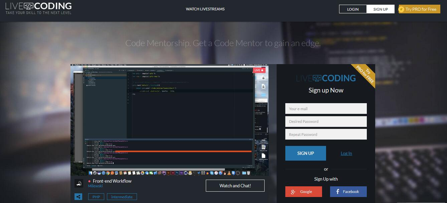Screen dimensions: 447x203
Task: Click the LIVE badge on video
Action: (259, 70)
